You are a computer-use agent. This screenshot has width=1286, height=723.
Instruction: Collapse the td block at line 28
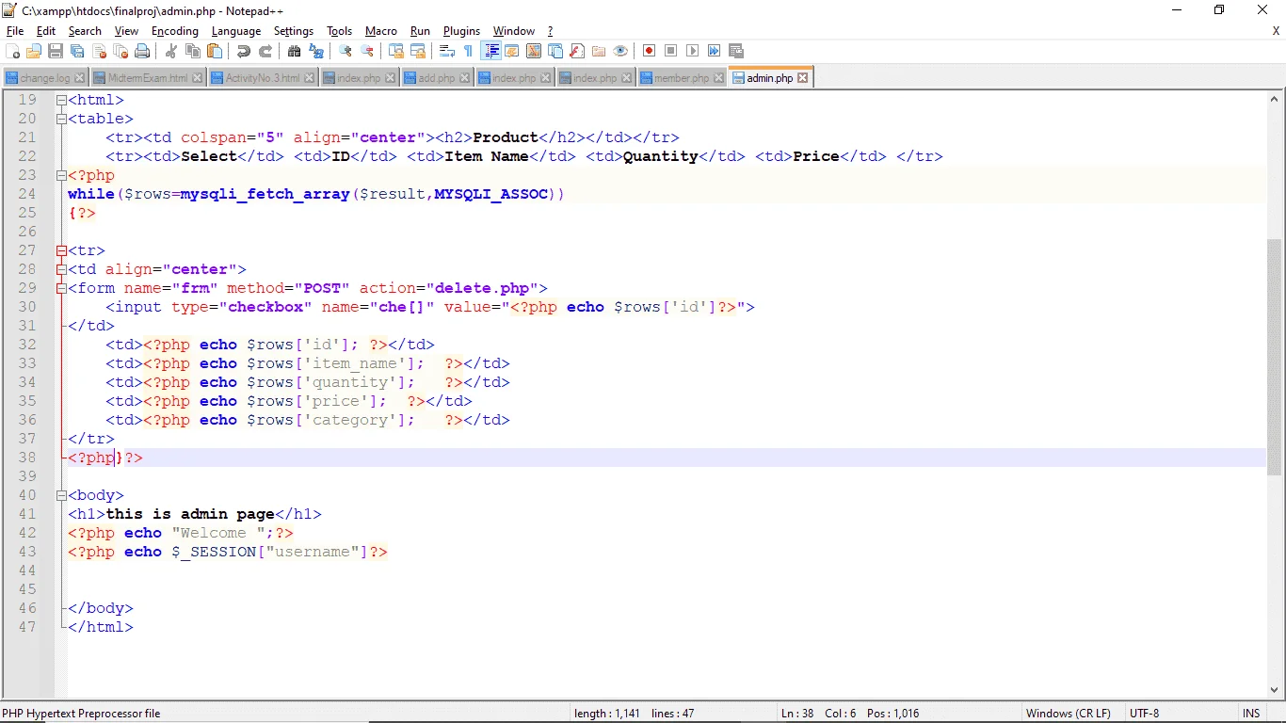pyautogui.click(x=61, y=269)
